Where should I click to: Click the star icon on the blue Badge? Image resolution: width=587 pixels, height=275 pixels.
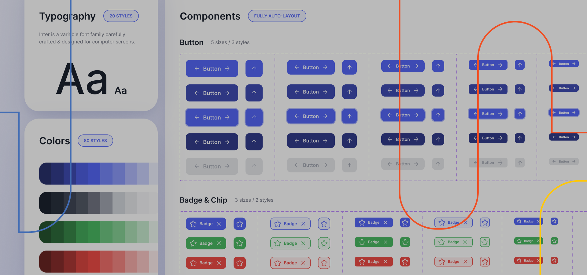(x=193, y=224)
